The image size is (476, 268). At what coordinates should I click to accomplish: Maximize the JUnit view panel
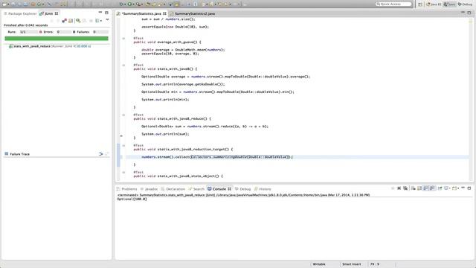[106, 13]
